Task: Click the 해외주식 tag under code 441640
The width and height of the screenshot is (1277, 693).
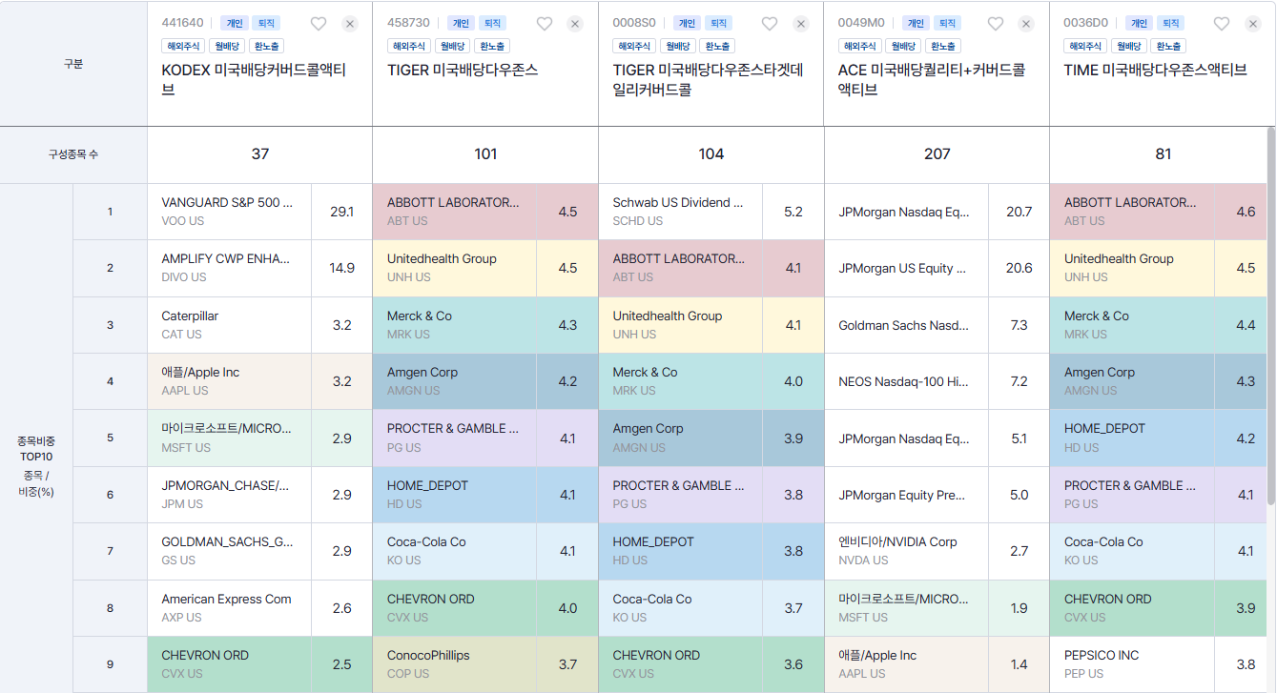Action: 183,46
